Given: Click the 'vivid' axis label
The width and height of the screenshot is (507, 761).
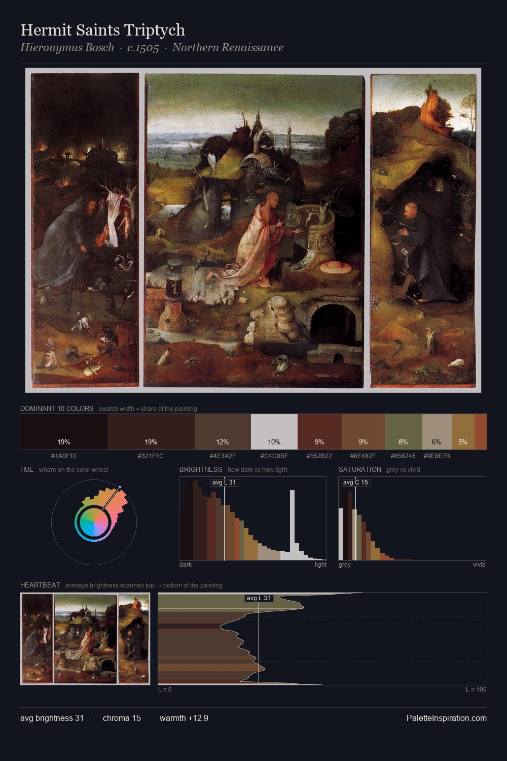Looking at the screenshot, I should 479,565.
